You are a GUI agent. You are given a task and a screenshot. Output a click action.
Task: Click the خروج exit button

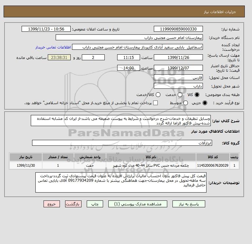(x=52, y=204)
